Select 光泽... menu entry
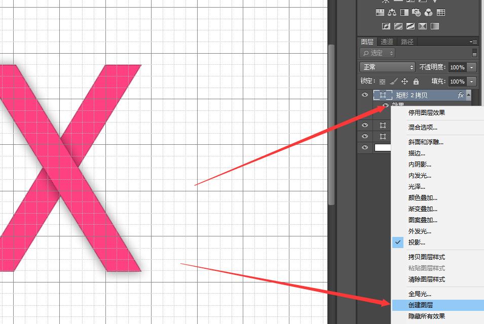484x324 pixels. (x=438, y=187)
